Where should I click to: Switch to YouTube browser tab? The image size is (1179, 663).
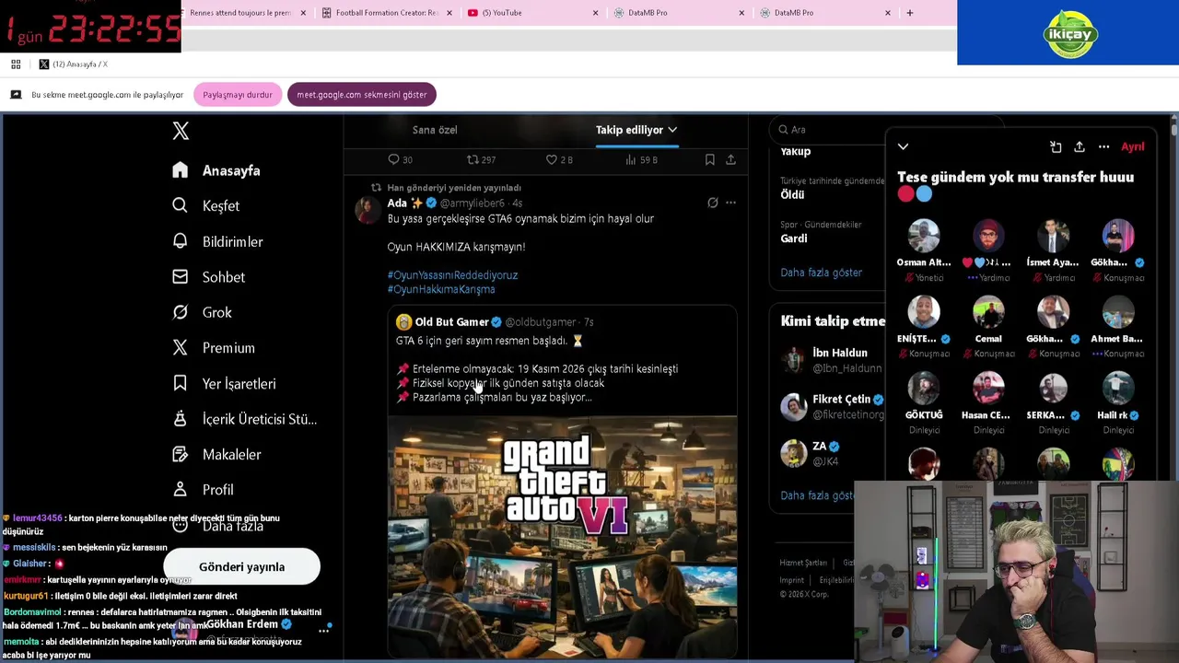532,13
